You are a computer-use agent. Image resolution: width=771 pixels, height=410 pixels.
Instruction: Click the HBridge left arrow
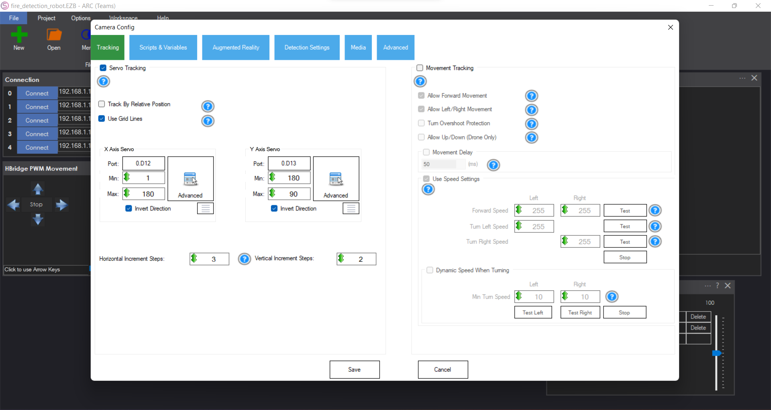coord(14,205)
